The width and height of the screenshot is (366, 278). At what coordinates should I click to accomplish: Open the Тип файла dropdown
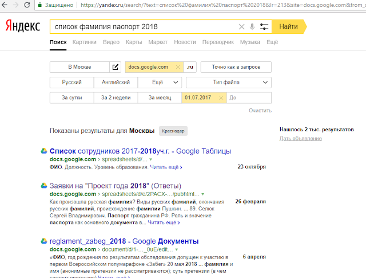tap(229, 83)
